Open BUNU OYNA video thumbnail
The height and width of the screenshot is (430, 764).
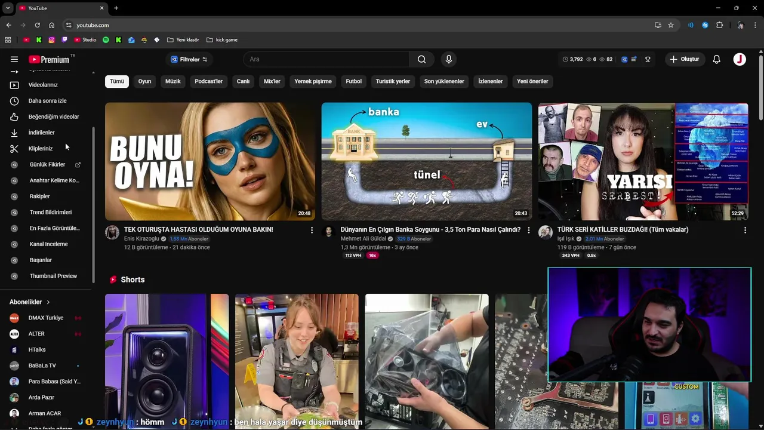(x=210, y=161)
